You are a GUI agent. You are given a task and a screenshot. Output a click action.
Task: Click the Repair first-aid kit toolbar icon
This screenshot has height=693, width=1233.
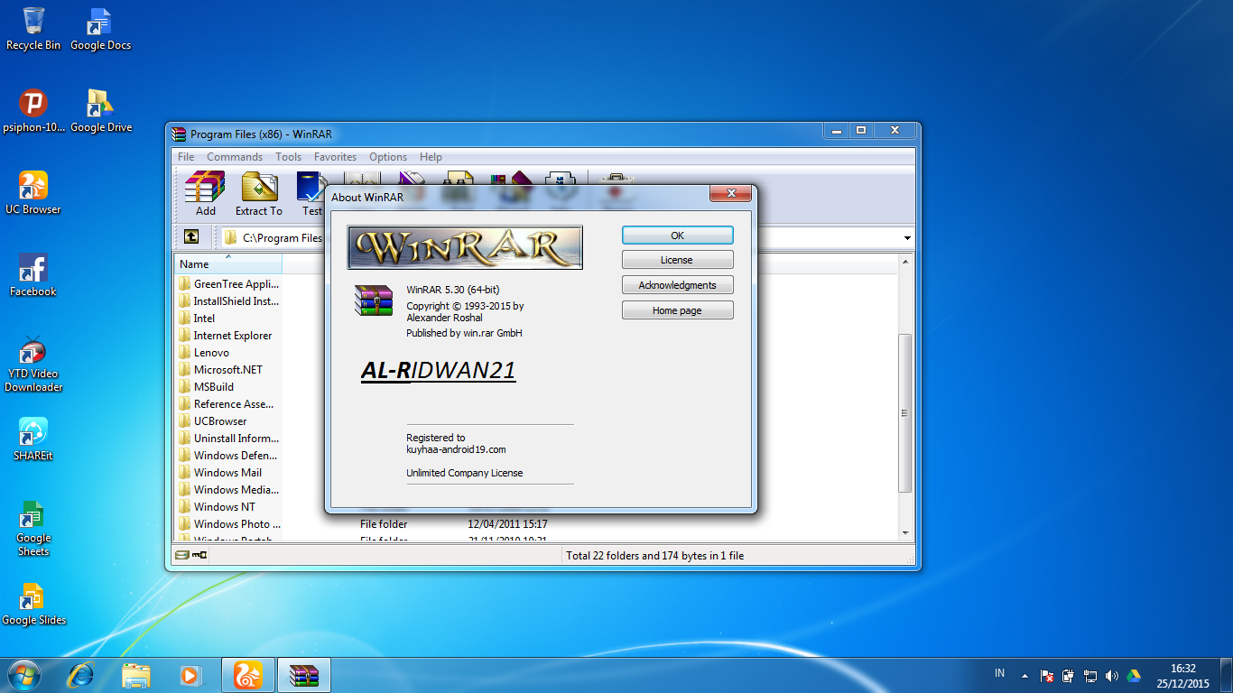pyautogui.click(x=617, y=179)
